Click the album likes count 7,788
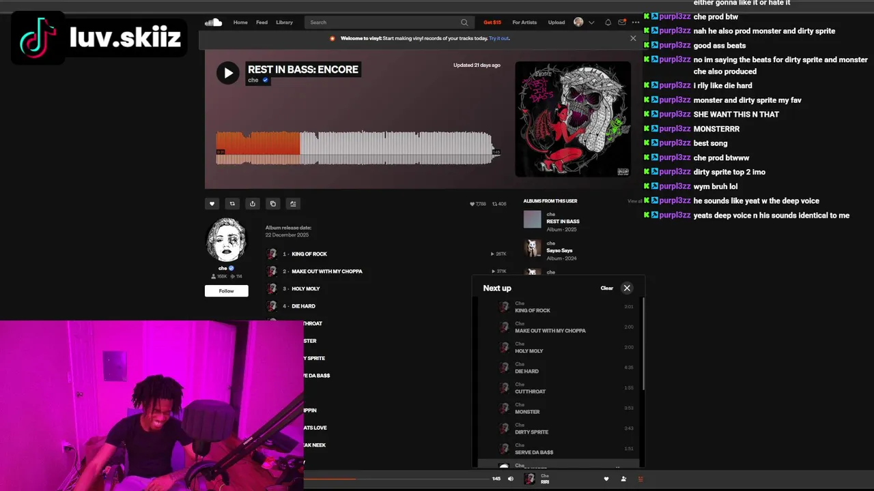The image size is (874, 491). point(478,204)
